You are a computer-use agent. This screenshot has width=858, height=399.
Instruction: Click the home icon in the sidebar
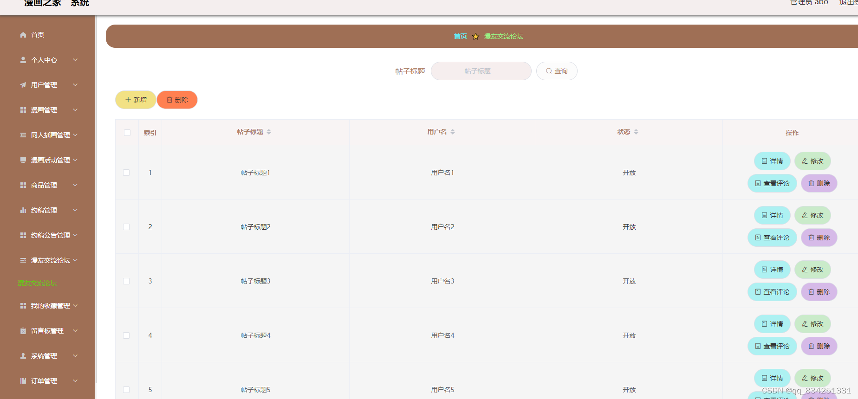pos(23,35)
